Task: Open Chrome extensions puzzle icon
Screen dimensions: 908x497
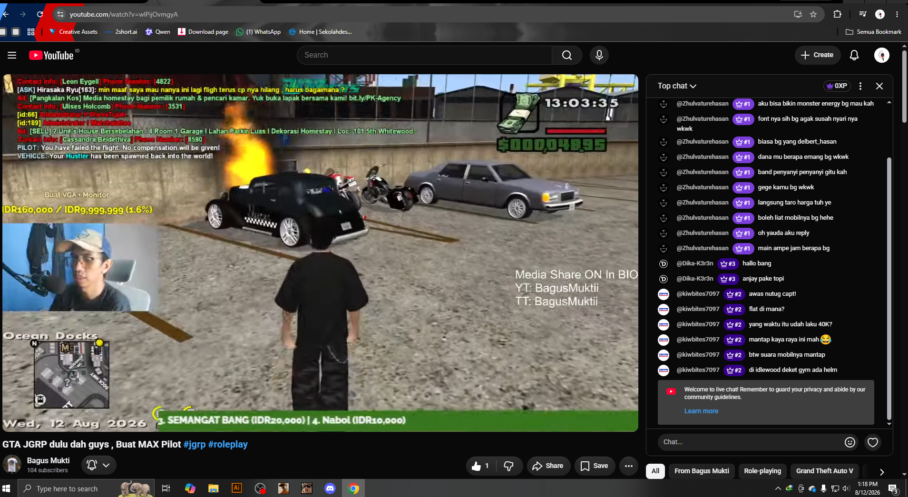Action: click(838, 14)
